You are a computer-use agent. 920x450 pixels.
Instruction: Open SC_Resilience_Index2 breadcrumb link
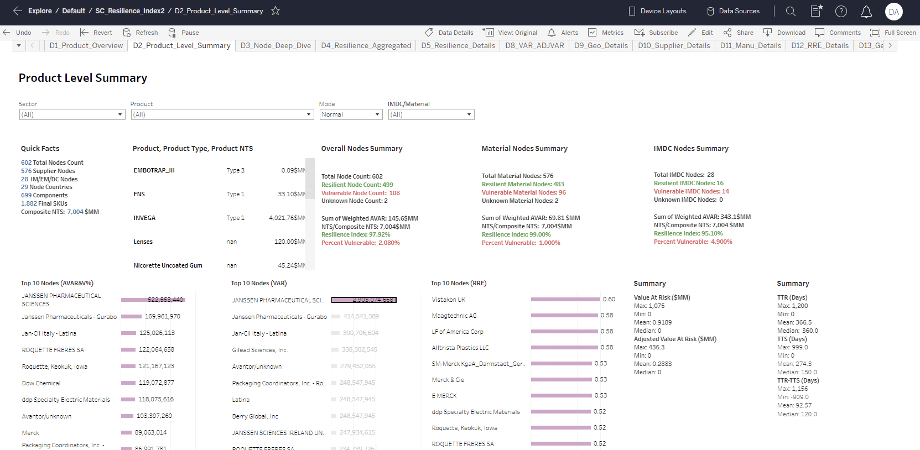pos(130,11)
